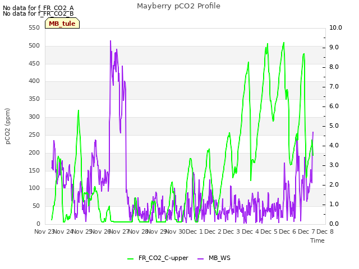Click the Nov 23 date label

(x=44, y=231)
